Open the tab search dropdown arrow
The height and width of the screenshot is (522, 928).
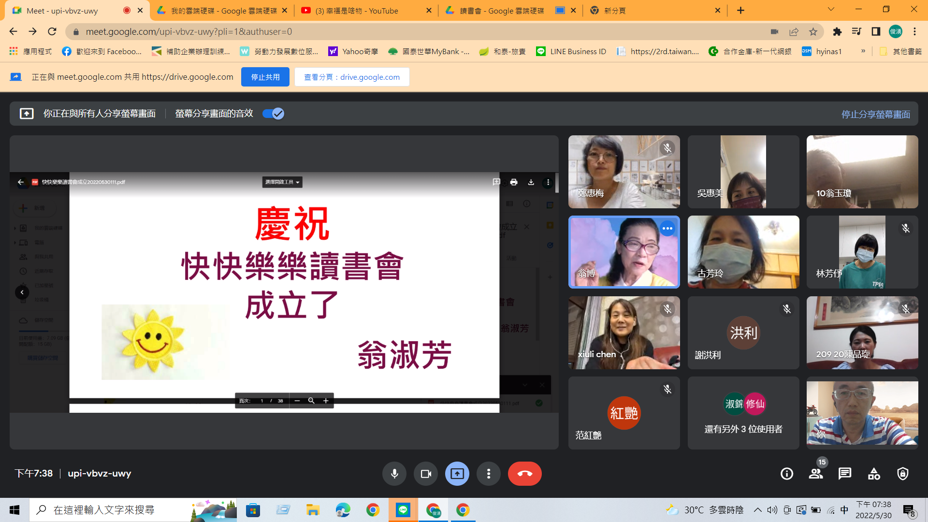point(831,10)
